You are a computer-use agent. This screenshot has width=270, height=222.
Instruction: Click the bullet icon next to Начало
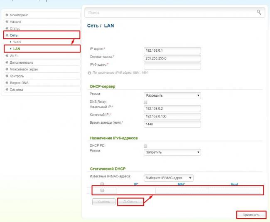click(7, 22)
